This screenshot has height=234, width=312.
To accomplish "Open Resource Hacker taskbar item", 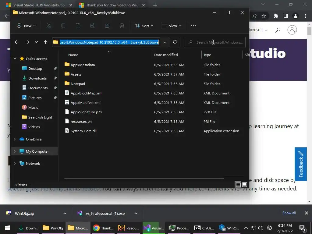I will pos(128,228).
